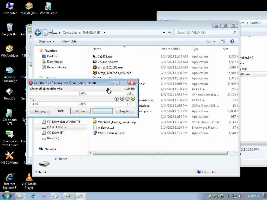The width and height of the screenshot is (267, 200).
Task: Expand the address bar history dropdown
Action: coord(164,33)
